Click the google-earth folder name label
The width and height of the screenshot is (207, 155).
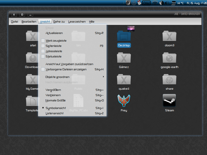click(169, 67)
